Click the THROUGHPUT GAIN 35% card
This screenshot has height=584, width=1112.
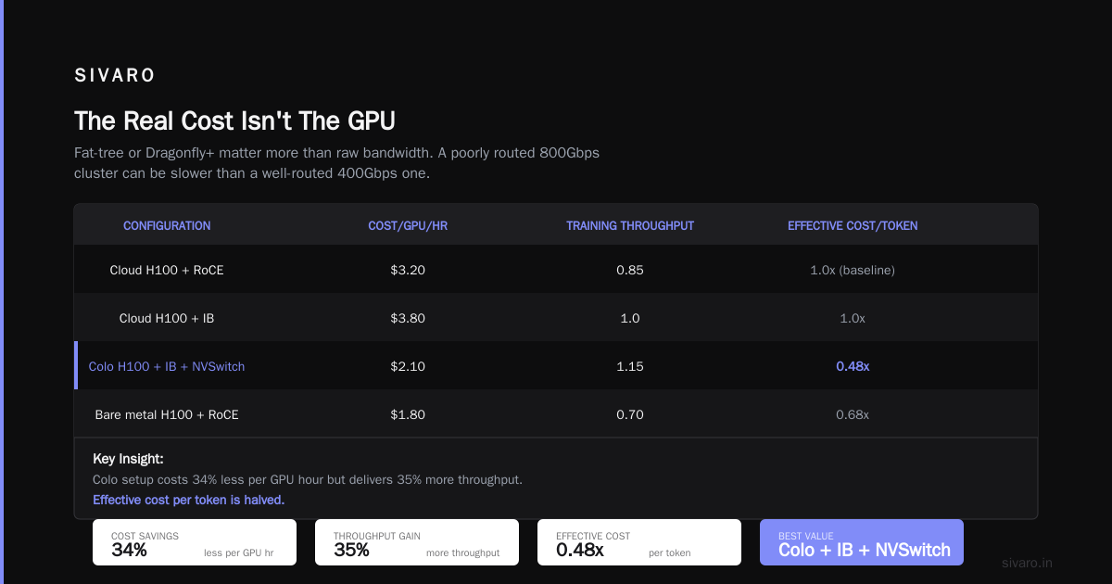click(x=417, y=542)
